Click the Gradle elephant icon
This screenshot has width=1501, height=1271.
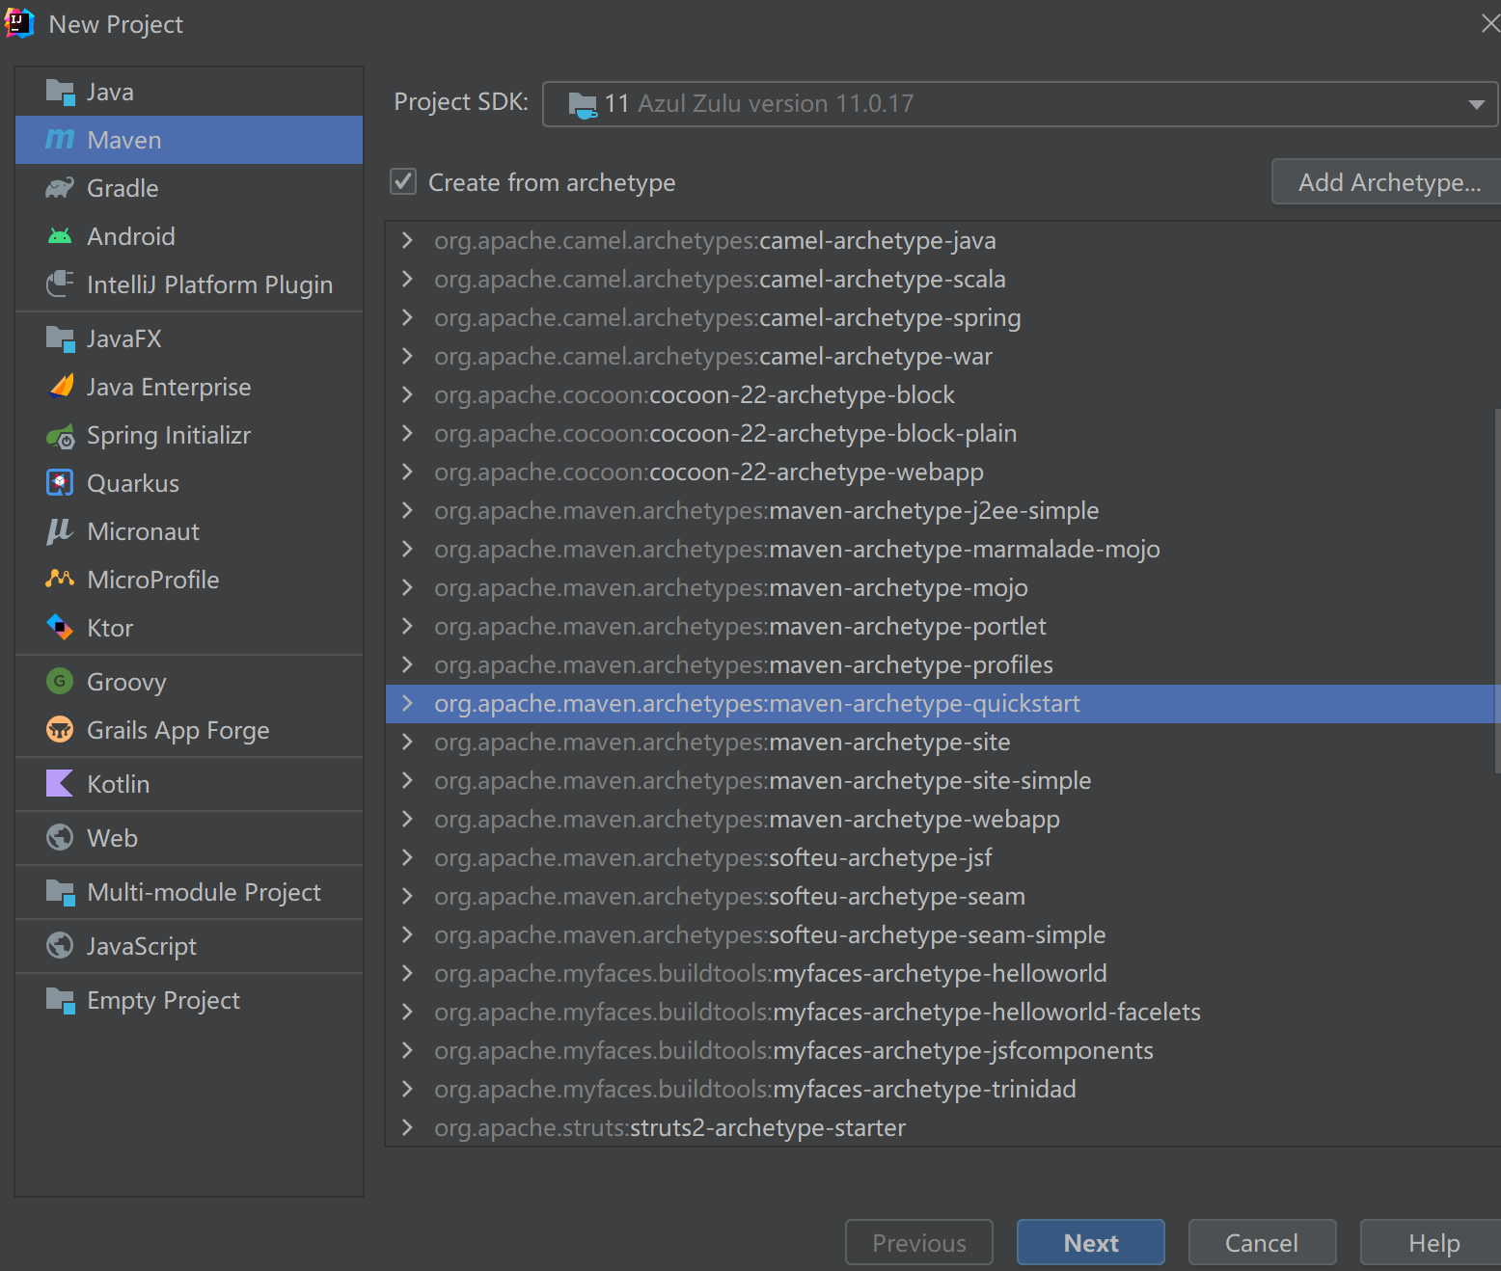(x=60, y=188)
